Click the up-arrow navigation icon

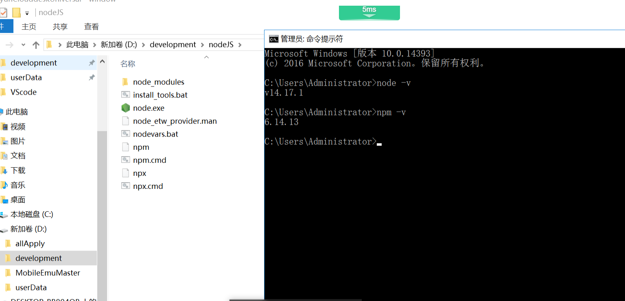[x=36, y=44]
